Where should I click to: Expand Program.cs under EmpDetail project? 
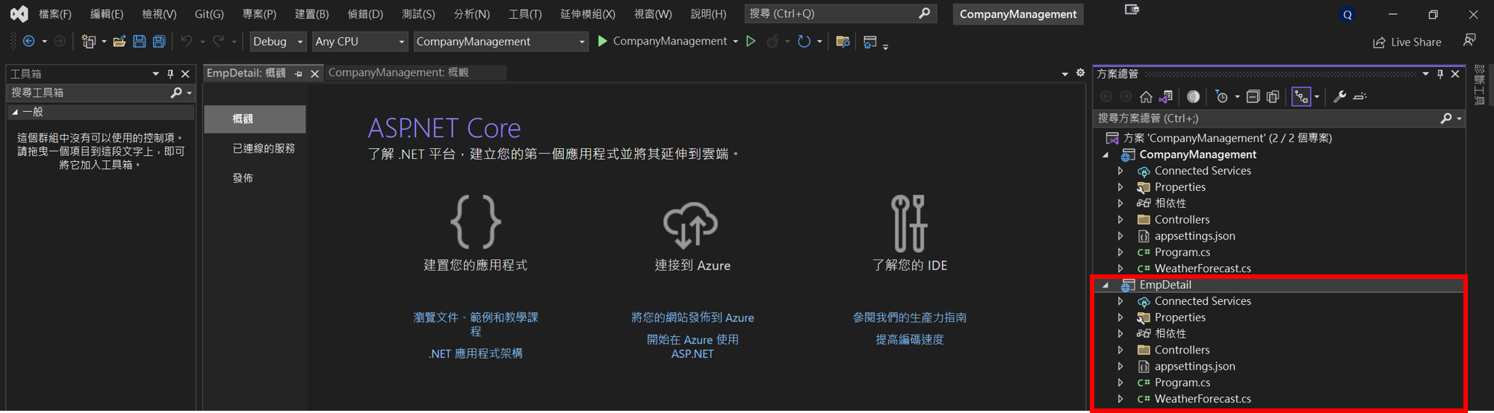tap(1120, 383)
